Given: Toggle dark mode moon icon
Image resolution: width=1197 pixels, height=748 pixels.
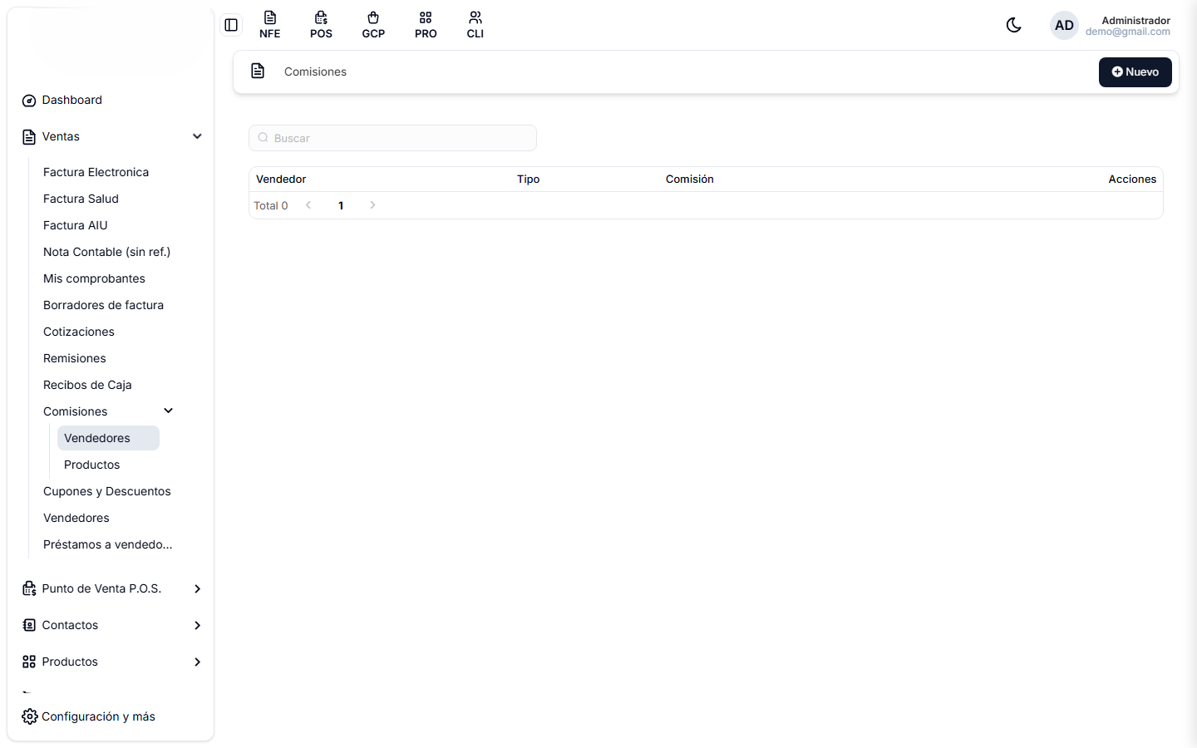Looking at the screenshot, I should click(x=1014, y=25).
